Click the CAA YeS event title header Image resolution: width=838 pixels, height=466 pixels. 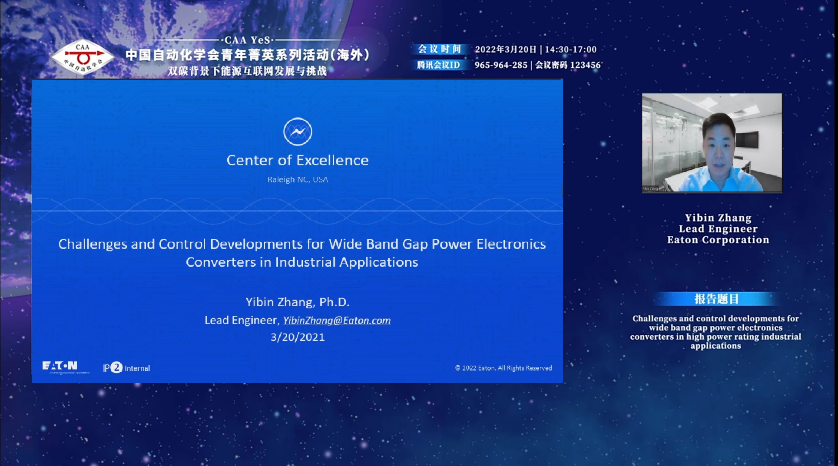tap(248, 55)
